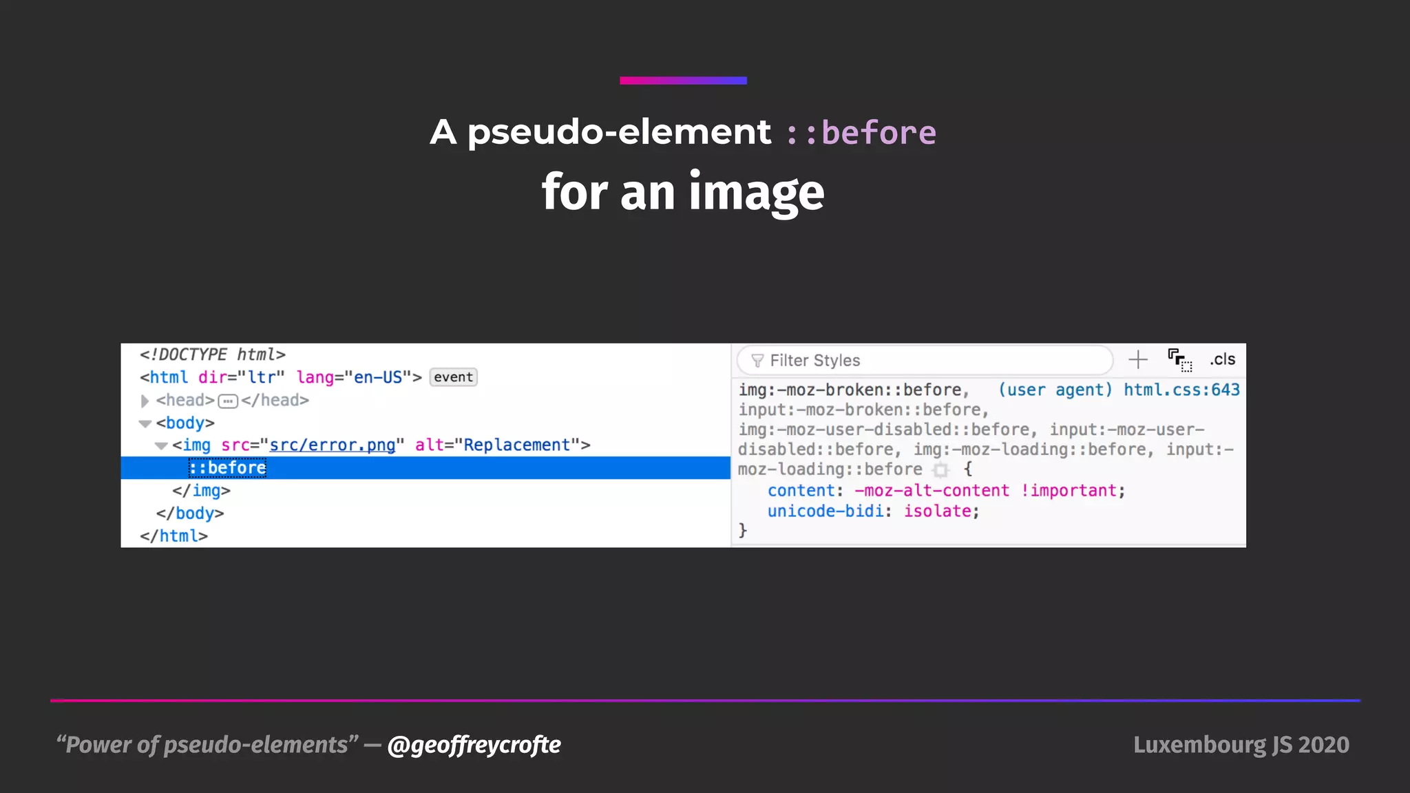
Task: Click the add new rule plus icon
Action: [1138, 359]
